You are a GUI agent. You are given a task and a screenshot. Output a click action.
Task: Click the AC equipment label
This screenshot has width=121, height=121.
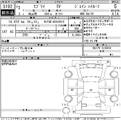12,32
